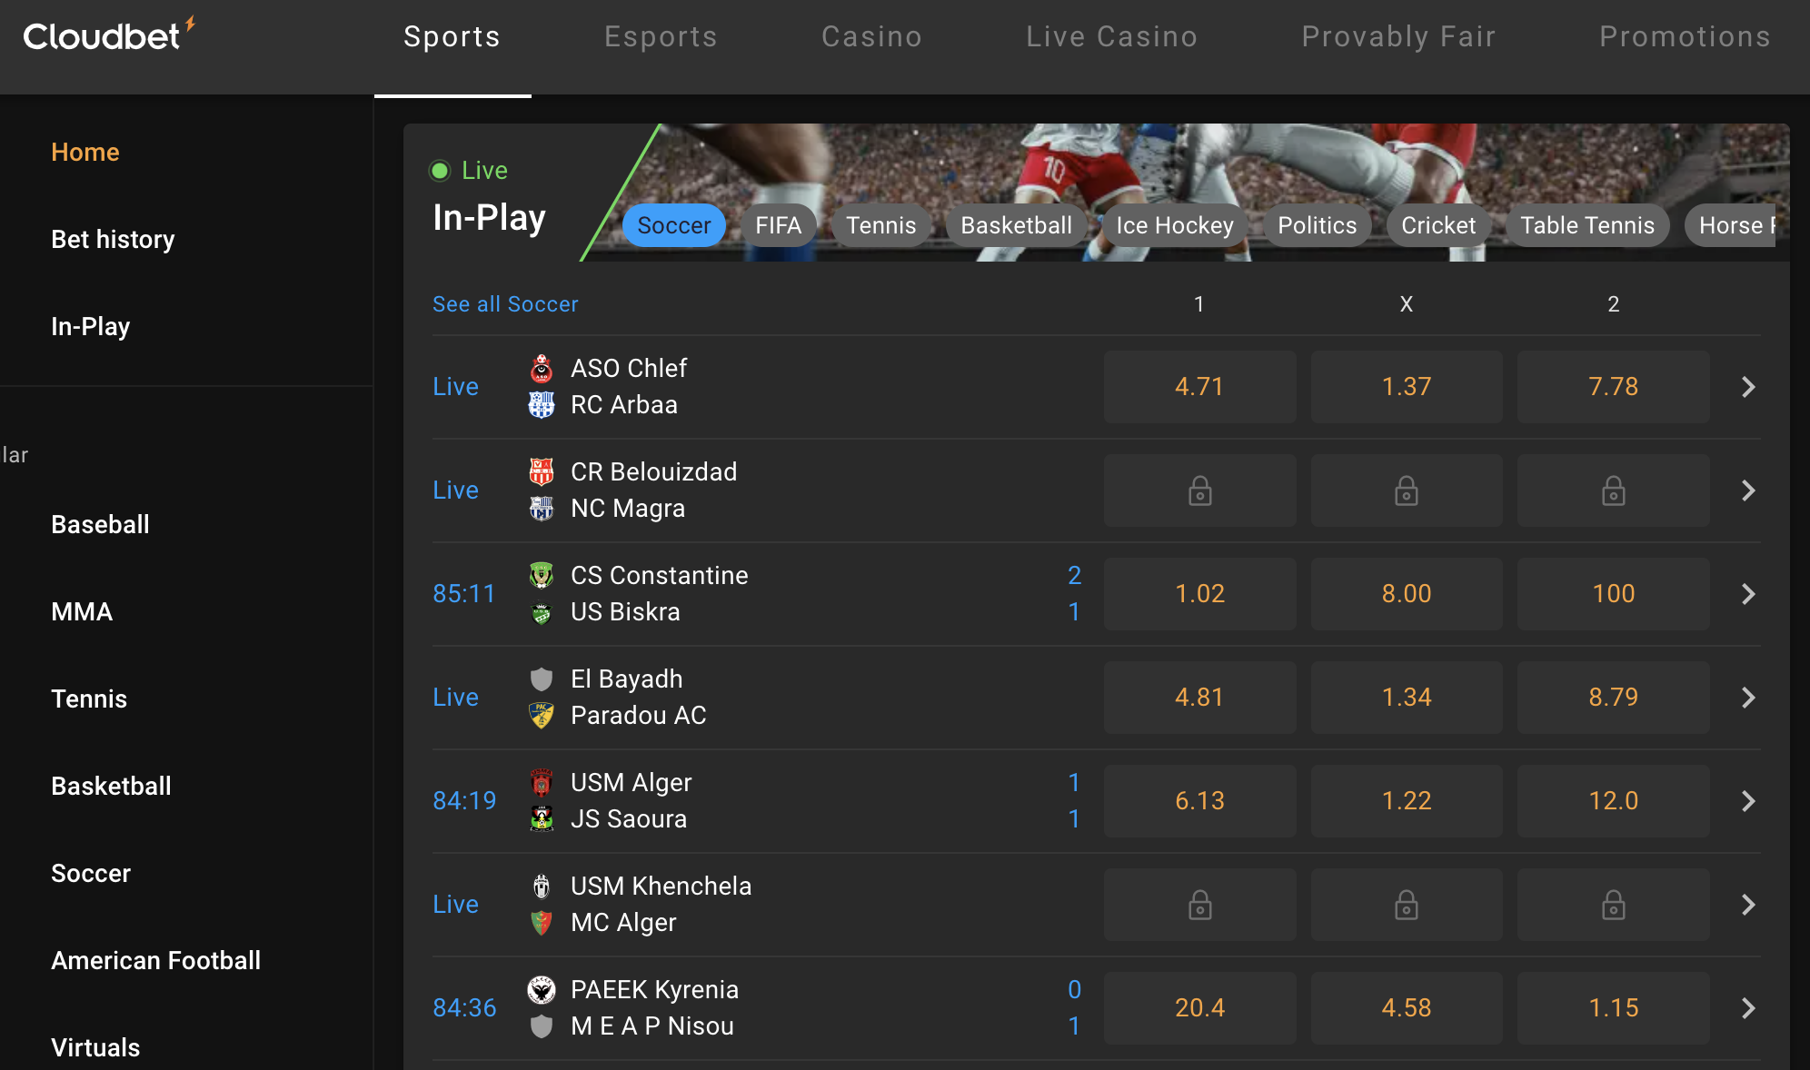
Task: Click the USM Alger team crest
Action: [542, 783]
